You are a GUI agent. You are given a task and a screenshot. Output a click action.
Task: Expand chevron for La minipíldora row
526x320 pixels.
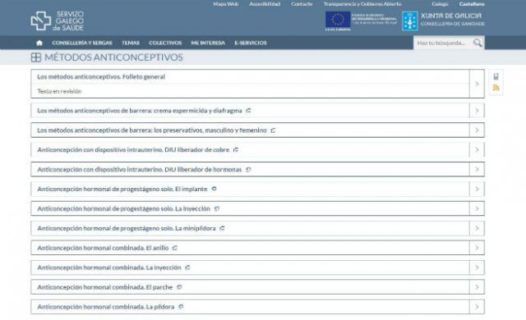[477, 228]
